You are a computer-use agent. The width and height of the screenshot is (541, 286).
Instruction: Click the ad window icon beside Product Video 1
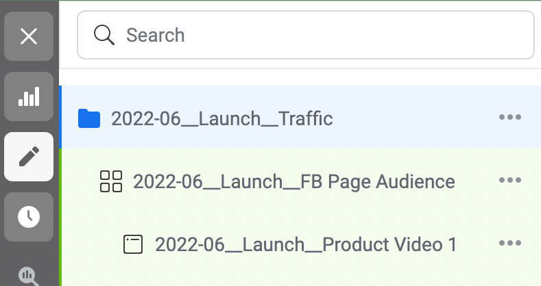pos(133,244)
